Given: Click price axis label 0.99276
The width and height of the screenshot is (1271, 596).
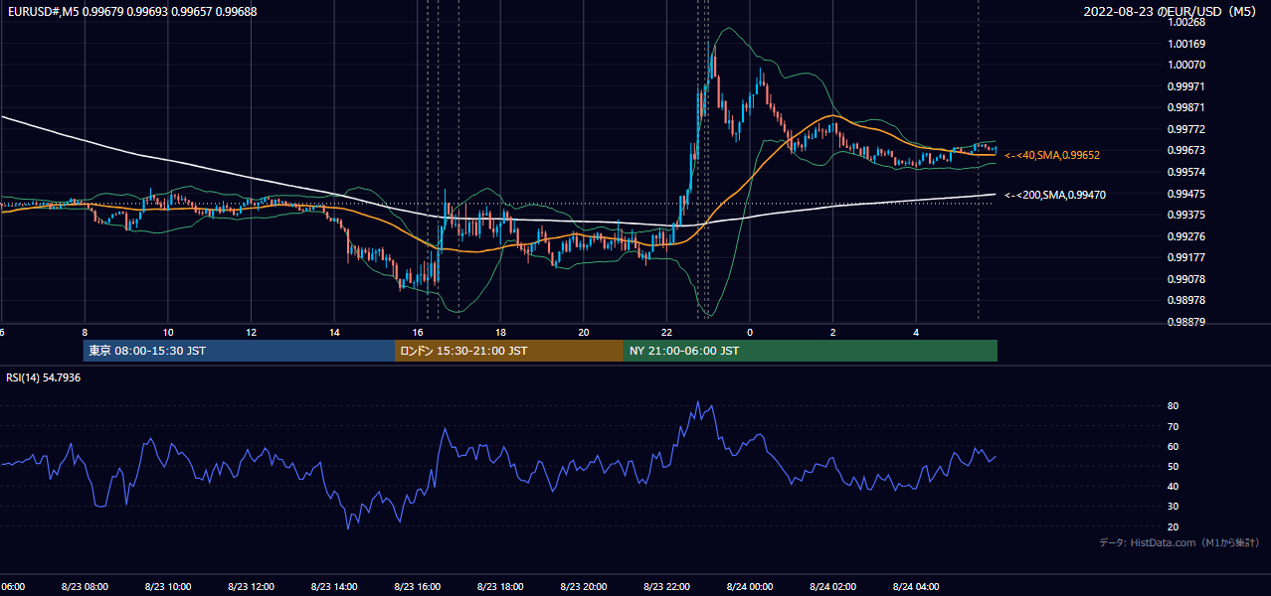Looking at the screenshot, I should point(1187,236).
